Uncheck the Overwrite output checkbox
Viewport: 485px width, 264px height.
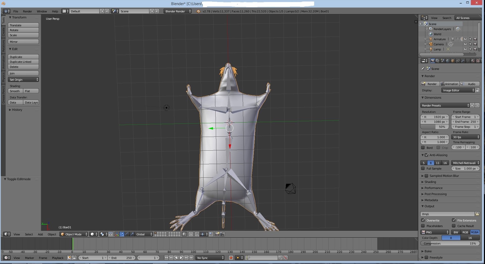pyautogui.click(x=423, y=220)
